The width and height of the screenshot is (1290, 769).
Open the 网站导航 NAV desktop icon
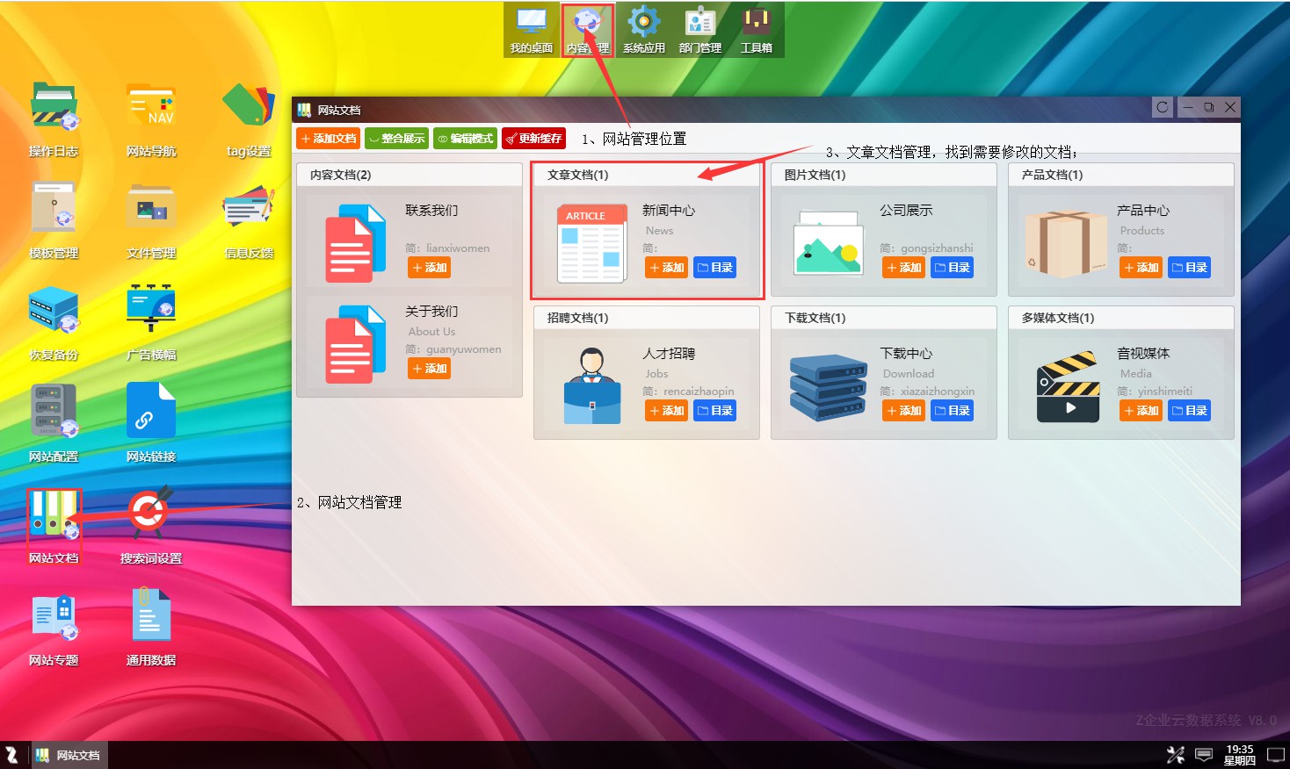pyautogui.click(x=151, y=119)
